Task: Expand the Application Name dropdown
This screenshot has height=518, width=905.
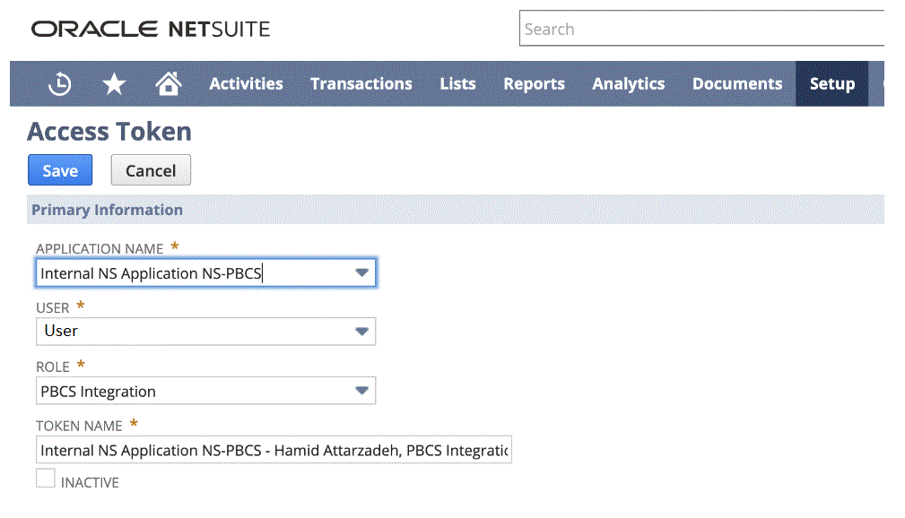Action: coord(361,272)
